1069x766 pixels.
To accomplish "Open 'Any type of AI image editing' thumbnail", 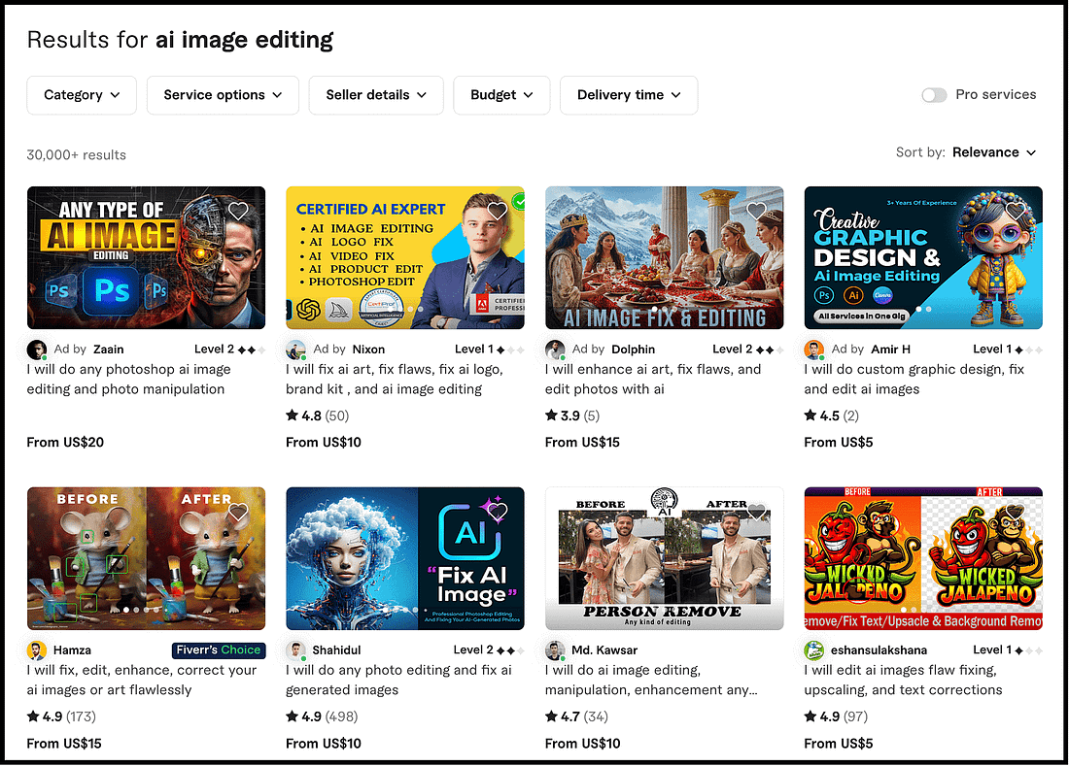I will (146, 258).
